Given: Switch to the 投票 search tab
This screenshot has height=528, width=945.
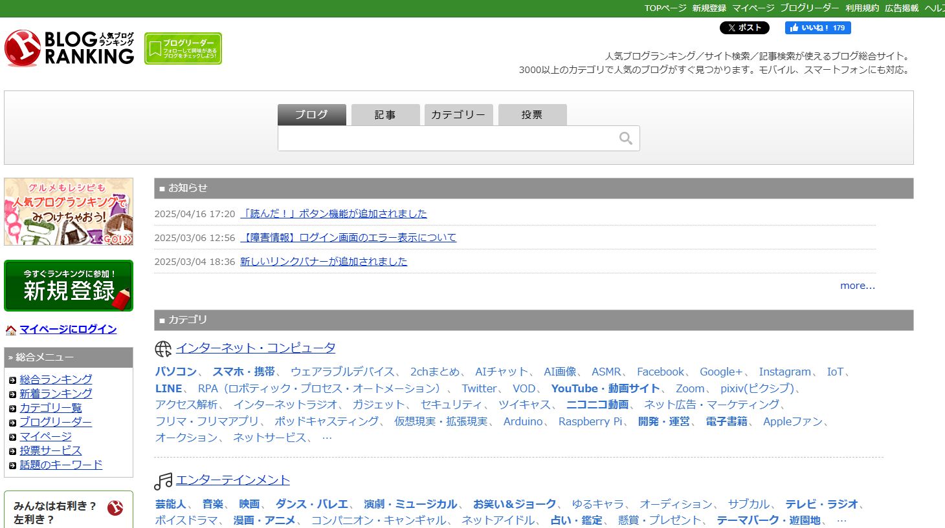Looking at the screenshot, I should coord(532,114).
